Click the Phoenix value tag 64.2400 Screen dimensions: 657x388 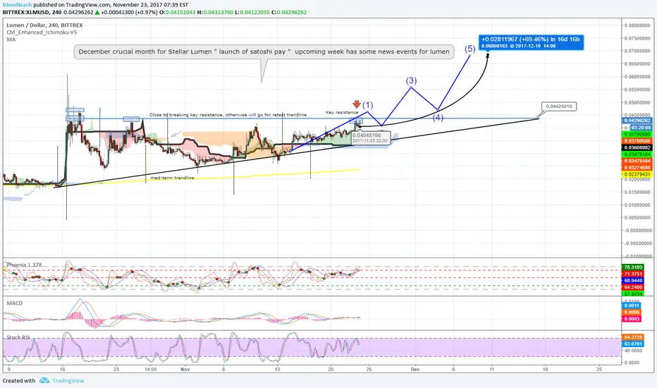pos(633,287)
